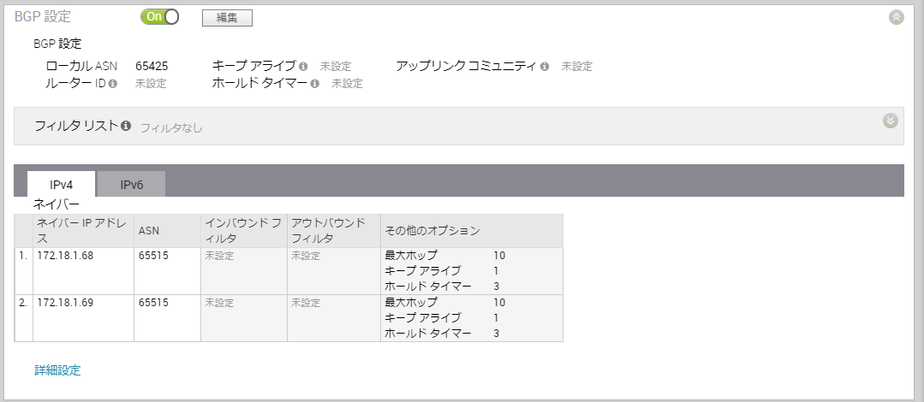Click info icon next to キープ アライブ

click(303, 66)
